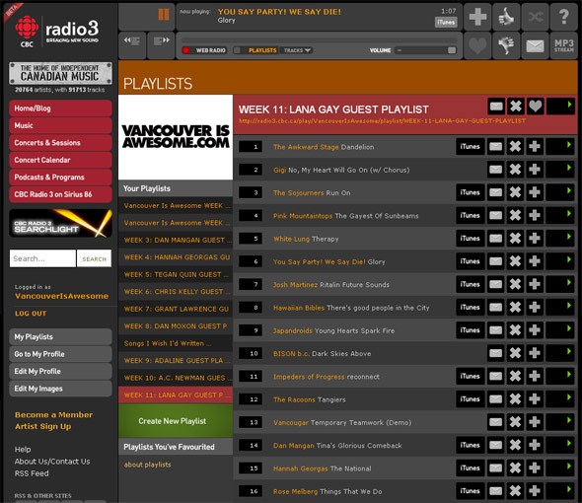Add Josh Martinez Ritalin Future Sounds
The image size is (582, 503).
click(534, 284)
